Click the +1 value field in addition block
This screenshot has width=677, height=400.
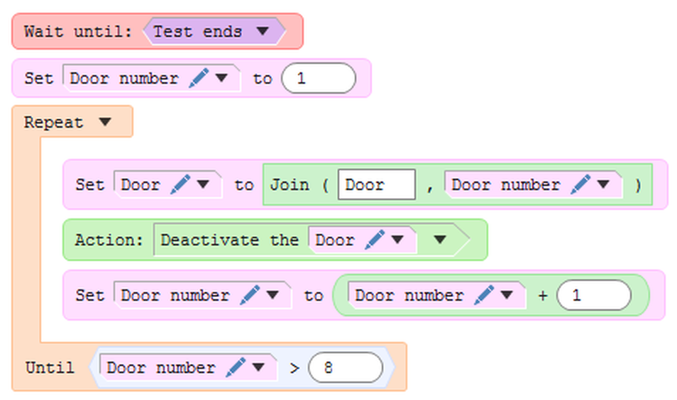coord(593,296)
